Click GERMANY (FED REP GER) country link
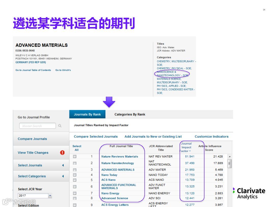 (x=31, y=62)
